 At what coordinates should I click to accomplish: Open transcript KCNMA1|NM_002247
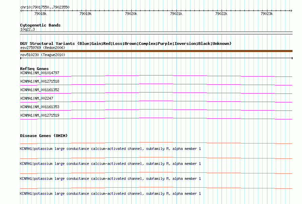pos(37,98)
